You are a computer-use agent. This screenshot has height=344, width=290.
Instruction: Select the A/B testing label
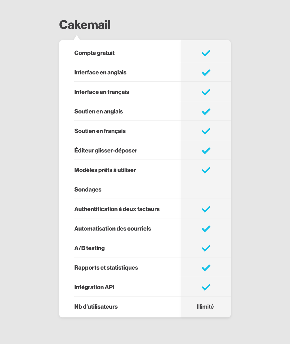point(89,248)
